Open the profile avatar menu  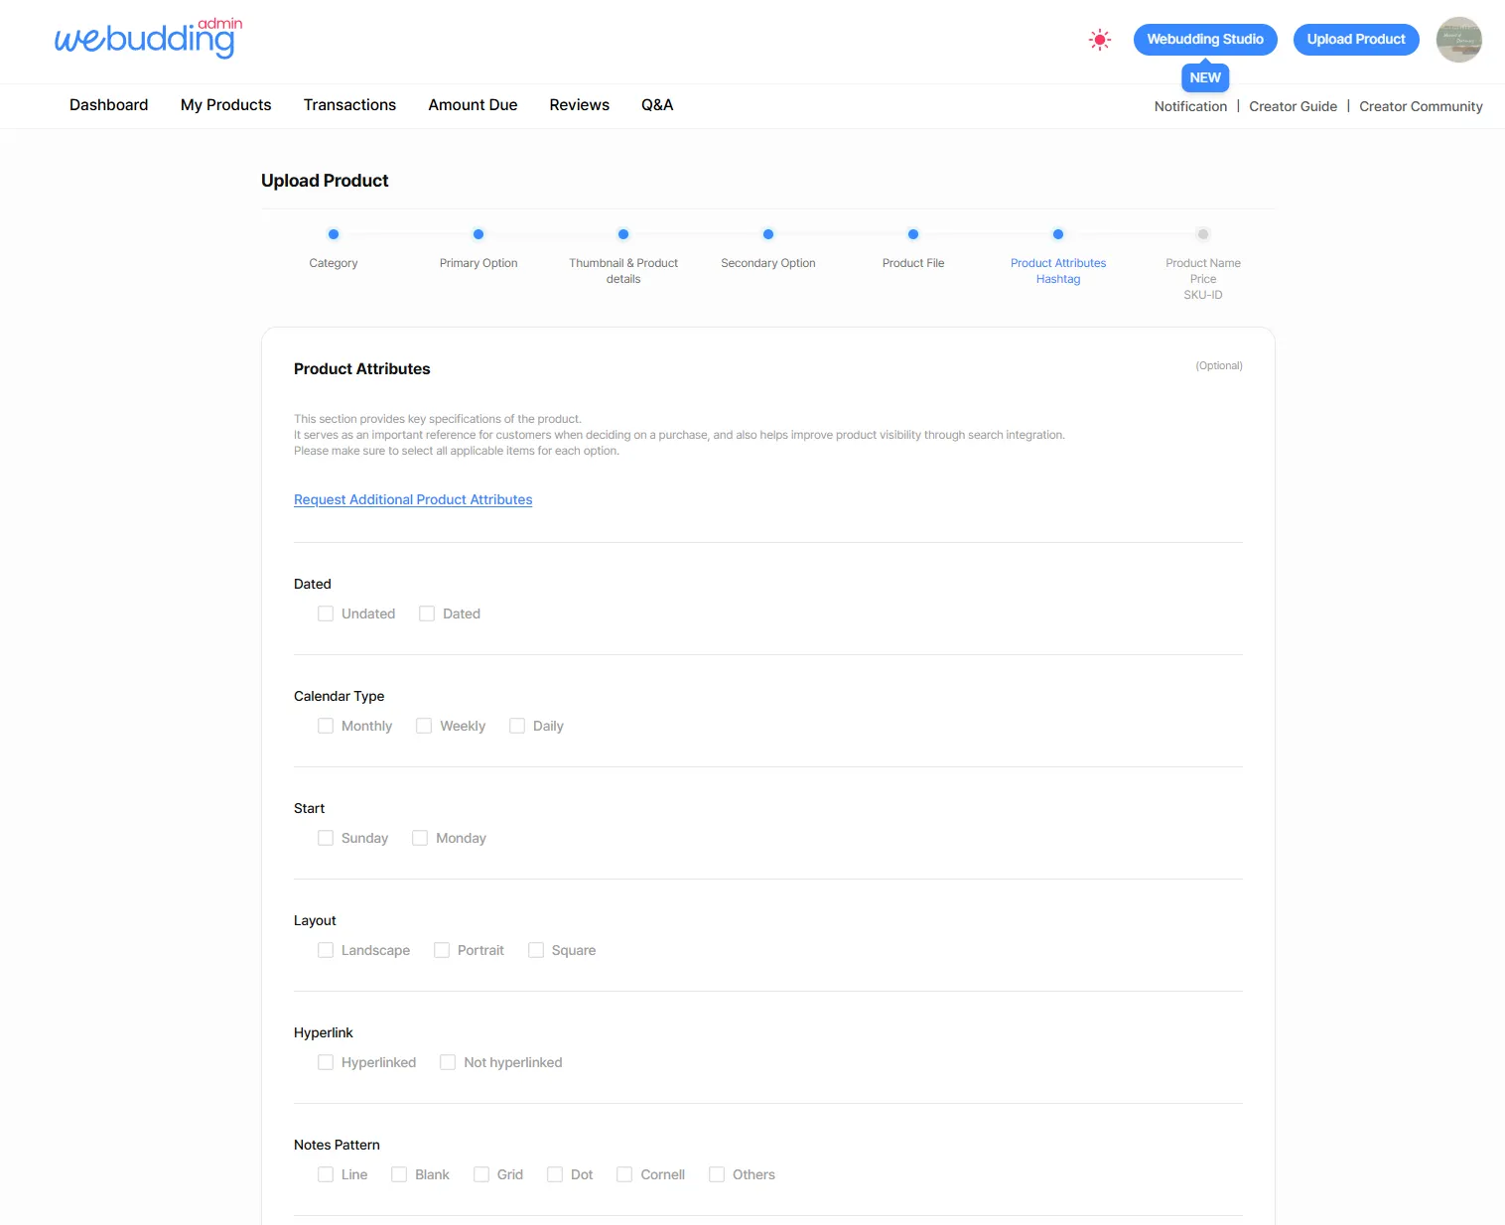point(1458,40)
